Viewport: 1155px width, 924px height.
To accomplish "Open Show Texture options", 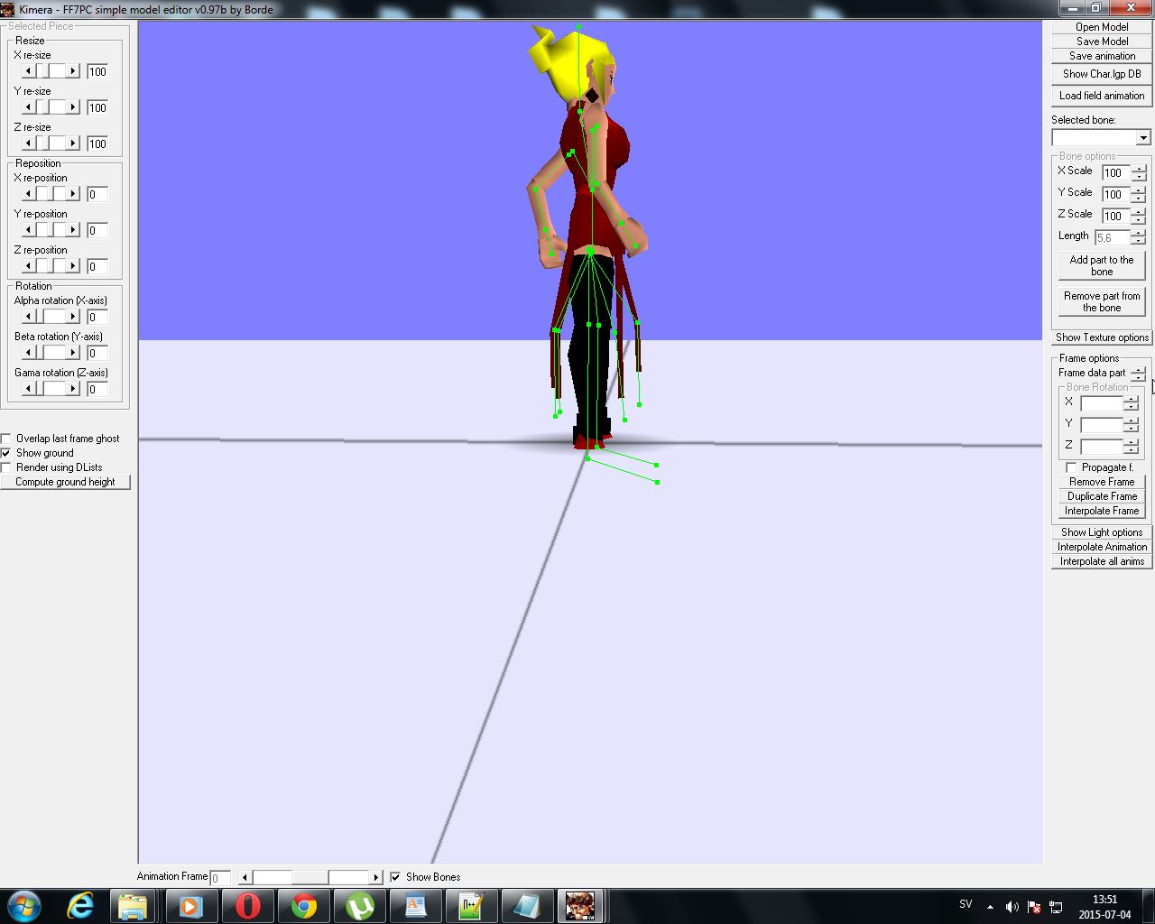I will pyautogui.click(x=1102, y=337).
